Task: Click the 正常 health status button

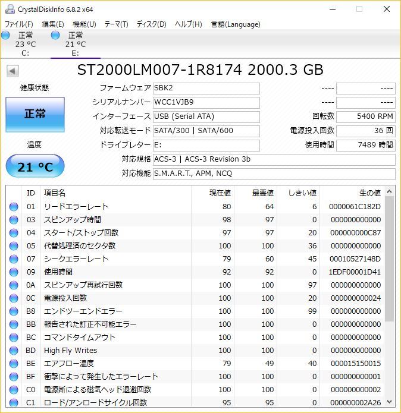Action: click(35, 115)
